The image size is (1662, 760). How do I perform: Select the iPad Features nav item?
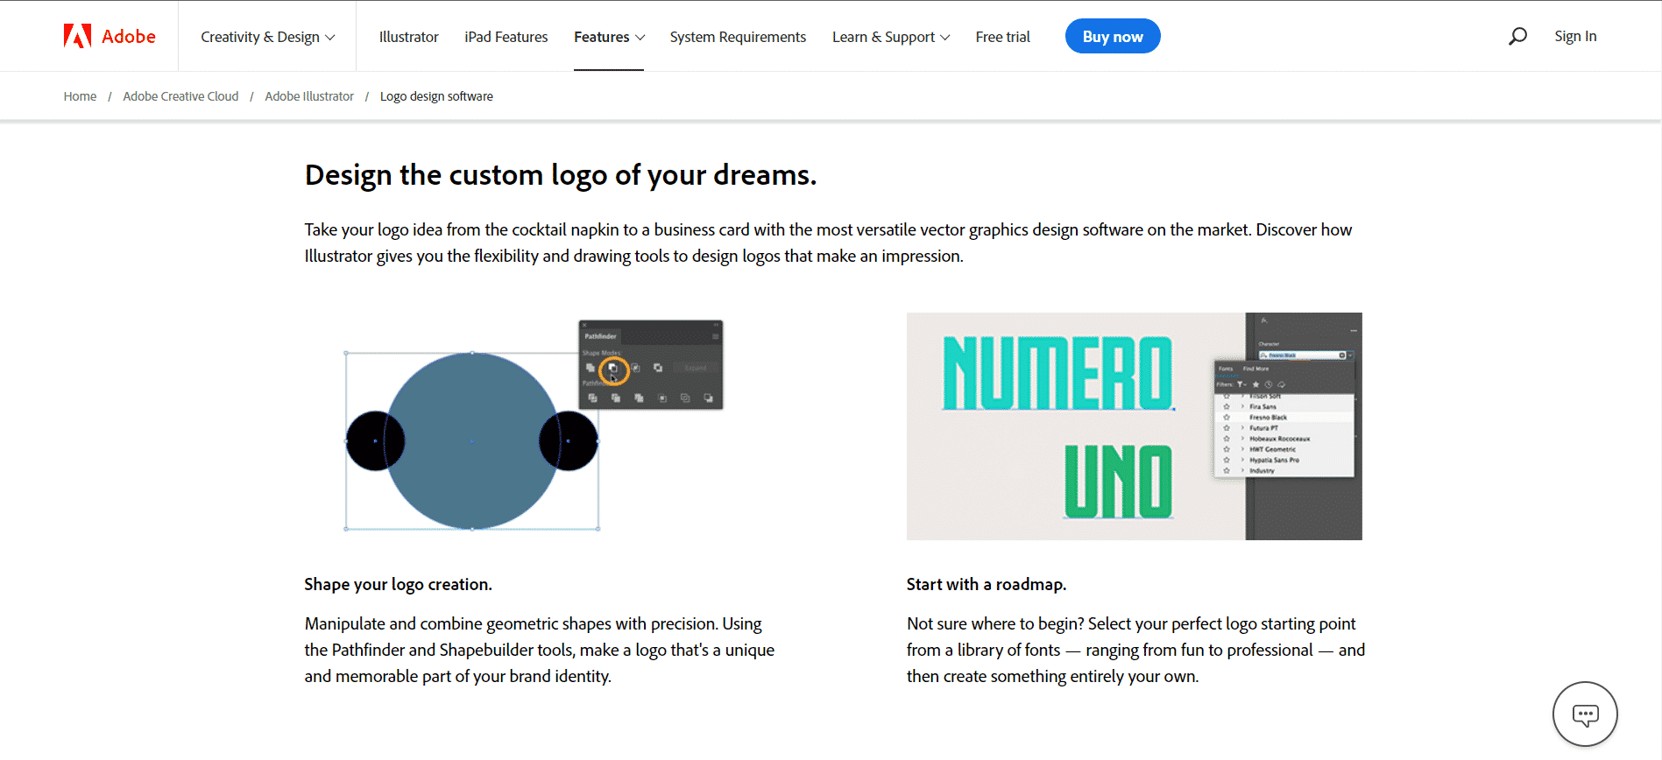[506, 37]
